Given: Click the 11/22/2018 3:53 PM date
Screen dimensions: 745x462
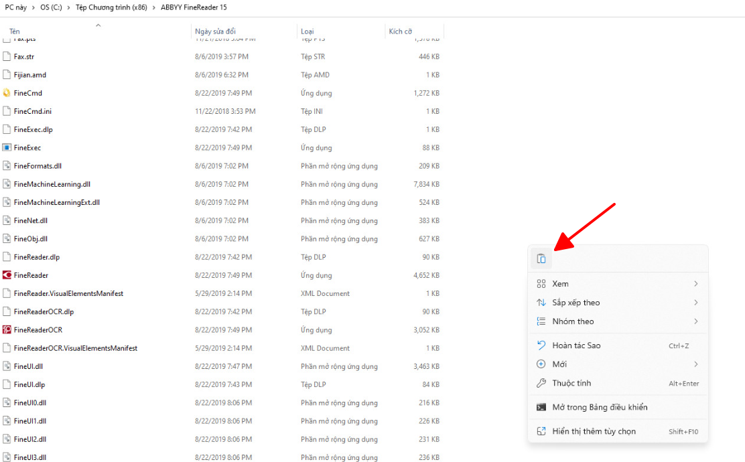Looking at the screenshot, I should point(225,111).
